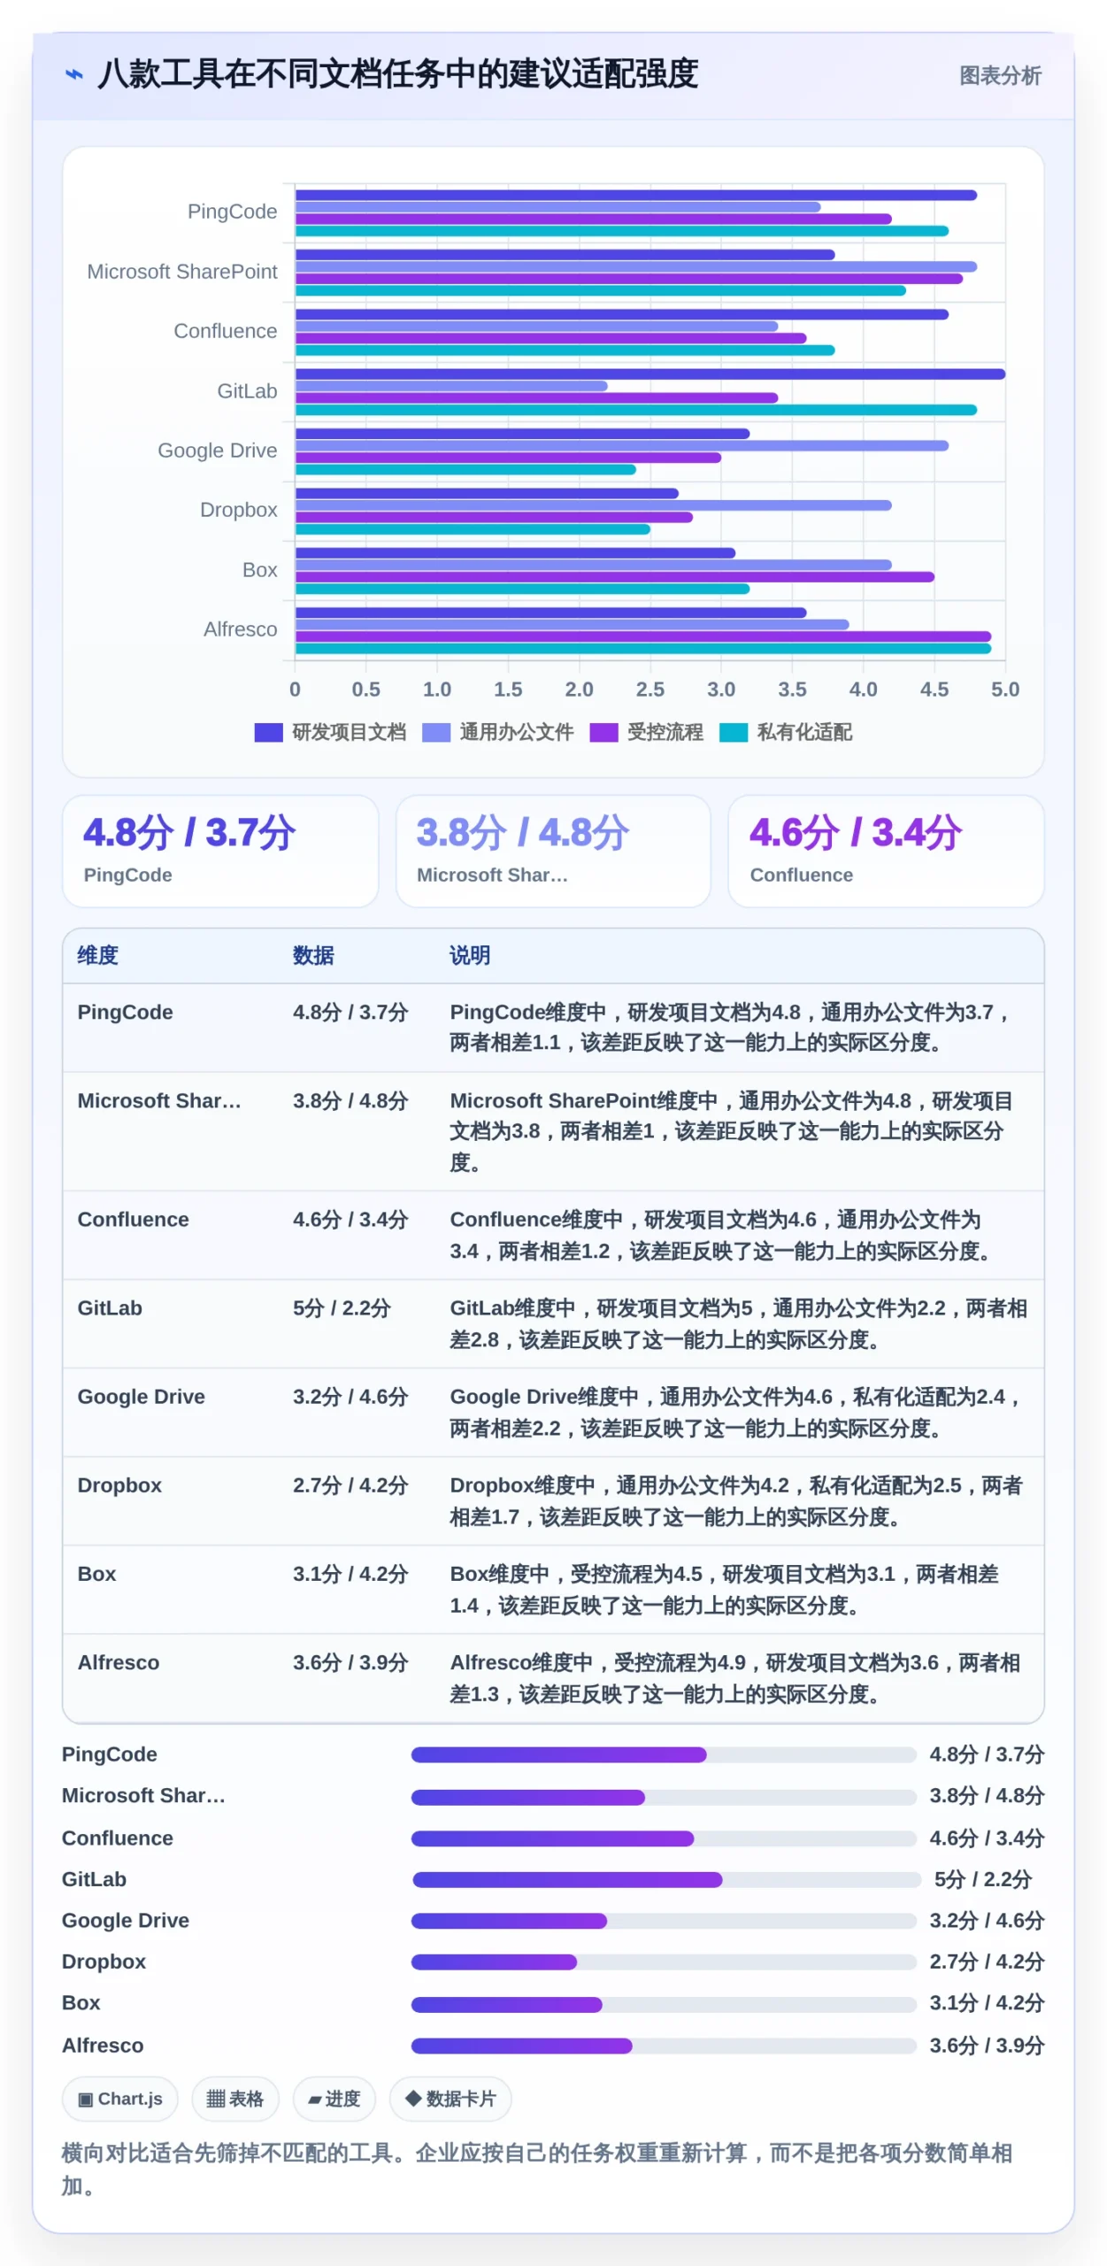Click the Confluence chart axis label
1107x2266 pixels.
click(x=225, y=331)
